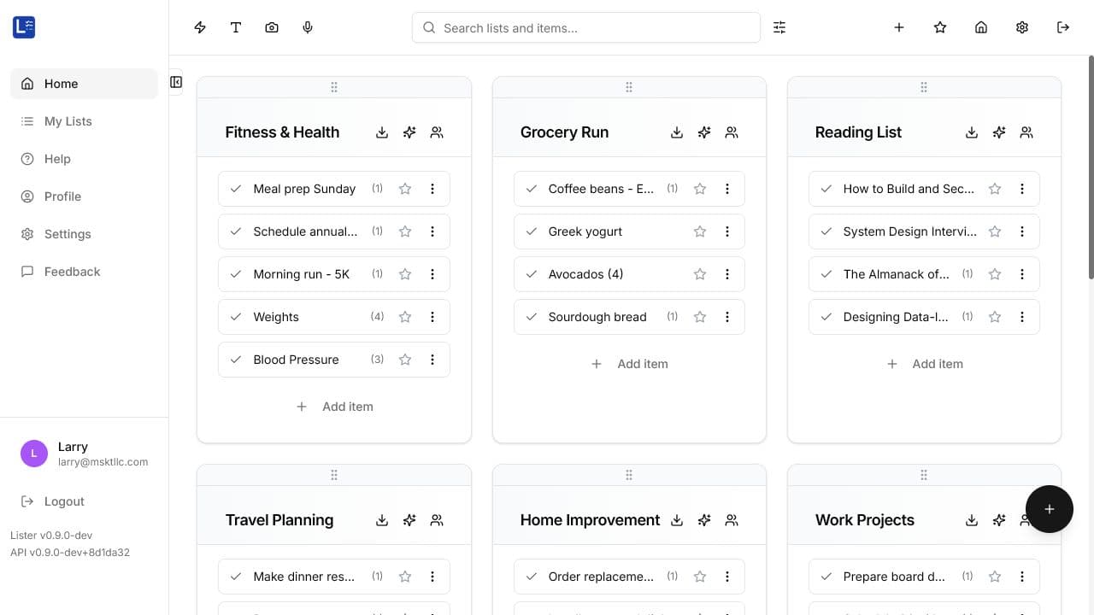This screenshot has height=615, width=1094.
Task: Open options menu for Schedule annual item
Action: point(432,231)
